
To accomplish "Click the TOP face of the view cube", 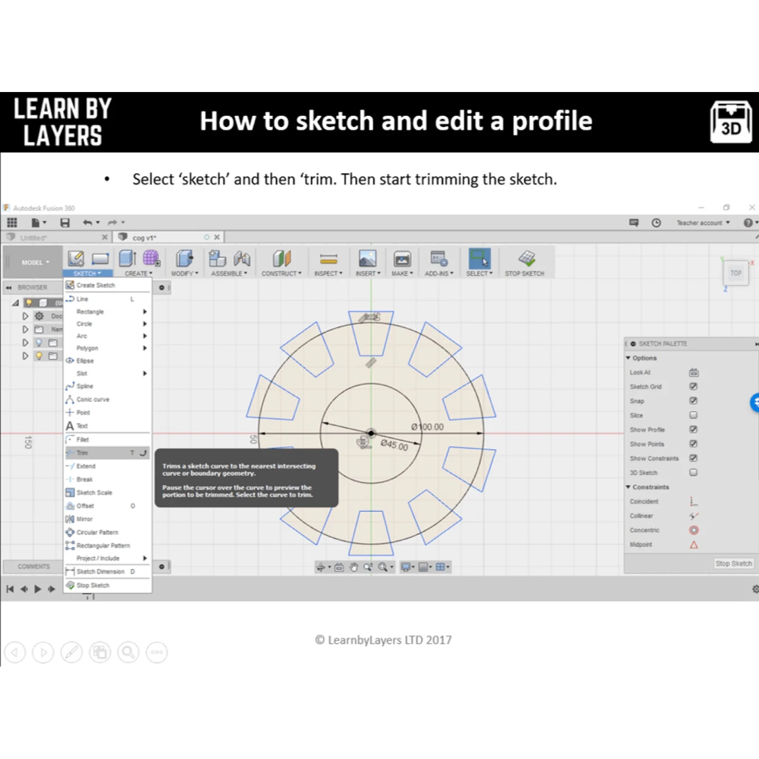I will point(736,273).
